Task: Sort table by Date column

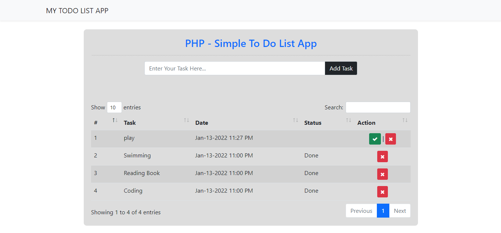Action: 247,123
